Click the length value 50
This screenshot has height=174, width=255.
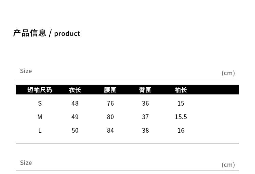[75, 130]
